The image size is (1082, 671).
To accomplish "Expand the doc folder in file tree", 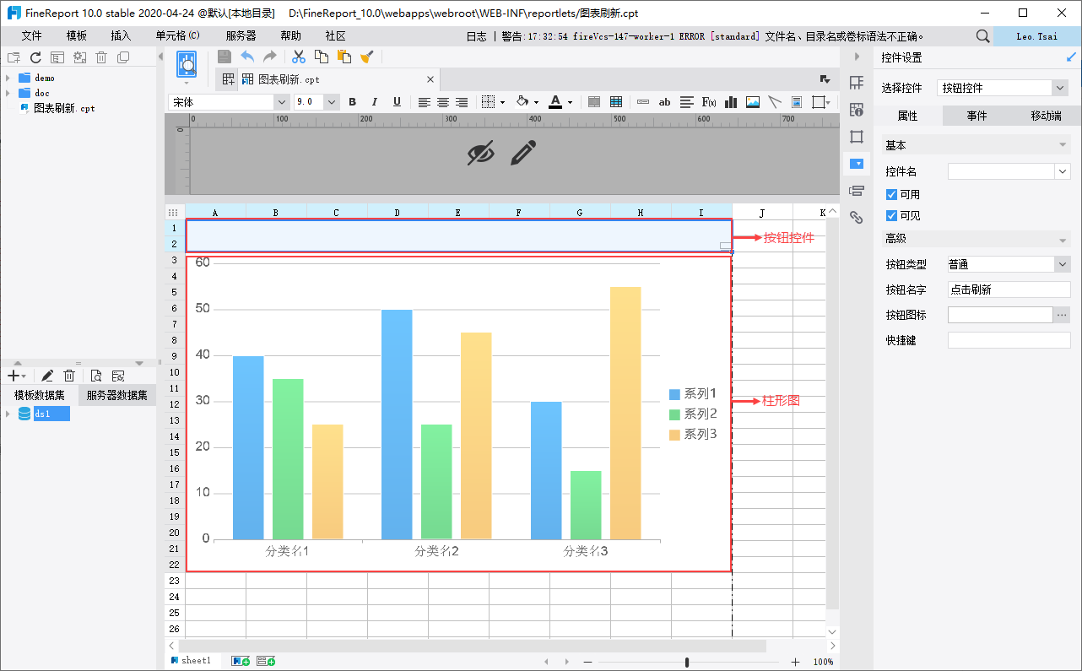I will tap(8, 93).
